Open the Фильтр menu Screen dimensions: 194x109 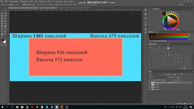[x=49, y=1]
